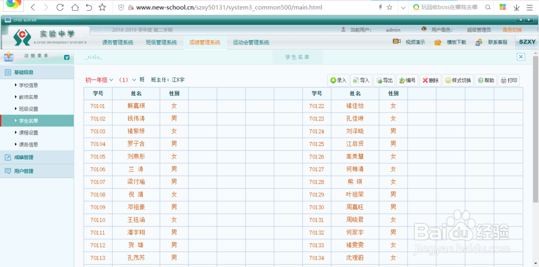Click the 样式切换 style switch button
Screen dimensions: 539x267
(458, 80)
